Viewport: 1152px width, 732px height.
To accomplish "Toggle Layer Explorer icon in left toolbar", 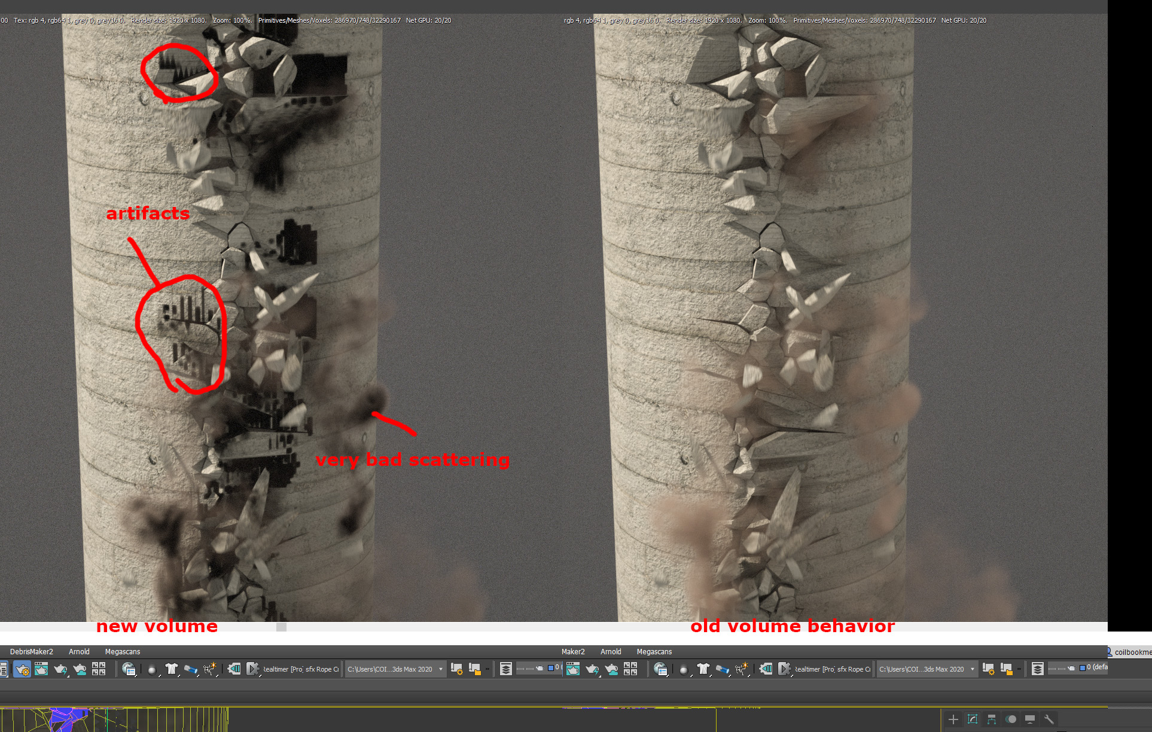I will 505,669.
